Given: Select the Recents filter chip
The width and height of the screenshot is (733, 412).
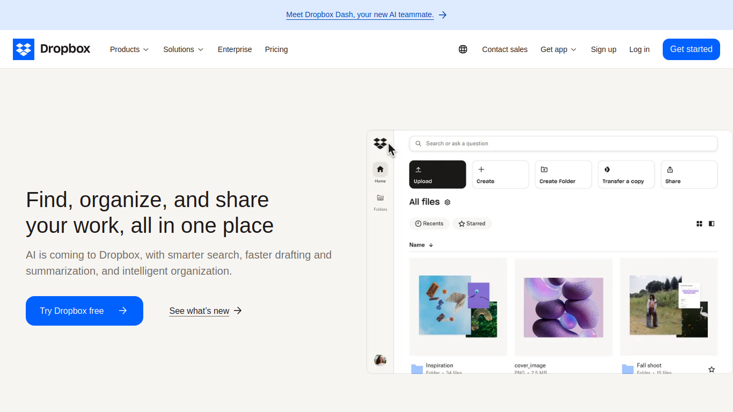Looking at the screenshot, I should point(429,224).
